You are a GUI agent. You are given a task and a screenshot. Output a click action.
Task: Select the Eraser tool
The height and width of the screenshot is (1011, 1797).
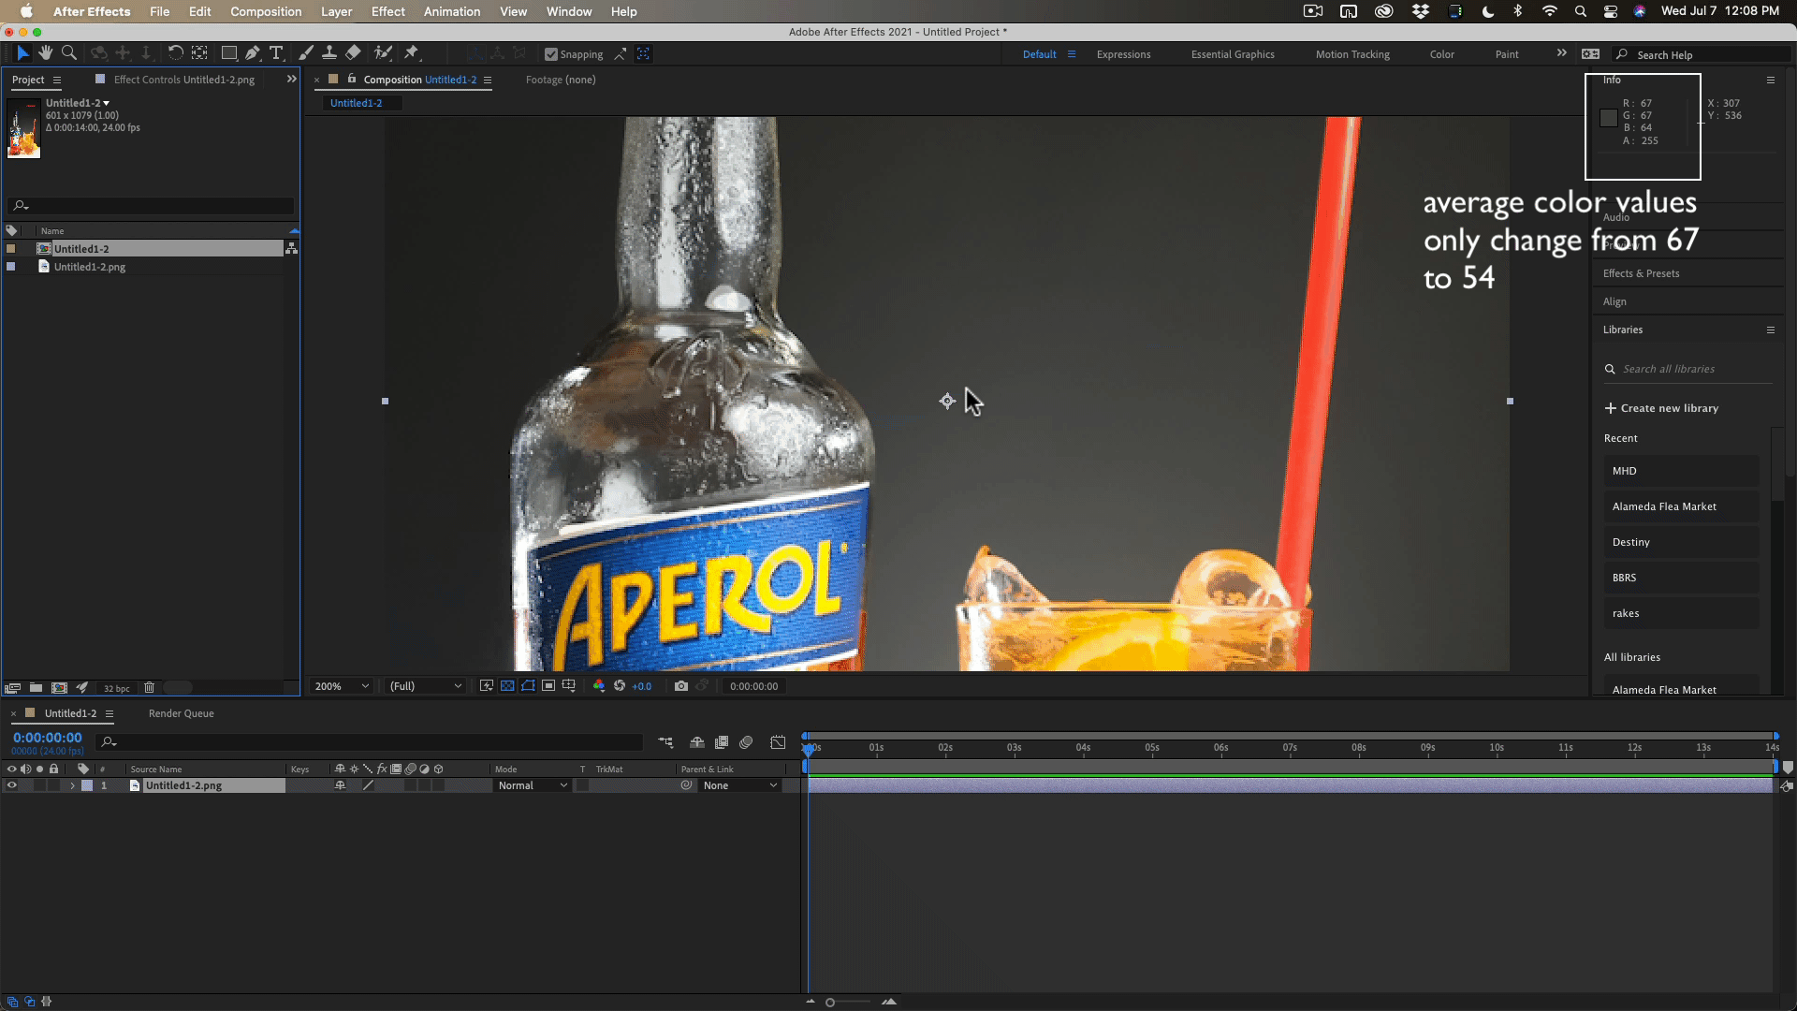(353, 53)
